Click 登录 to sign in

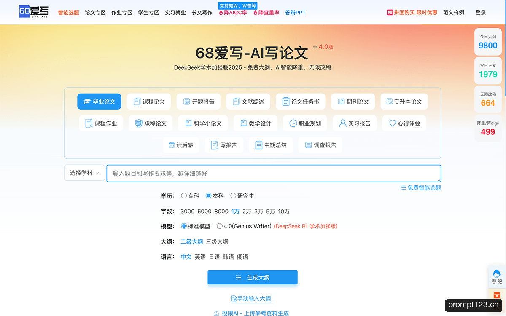pos(481,13)
